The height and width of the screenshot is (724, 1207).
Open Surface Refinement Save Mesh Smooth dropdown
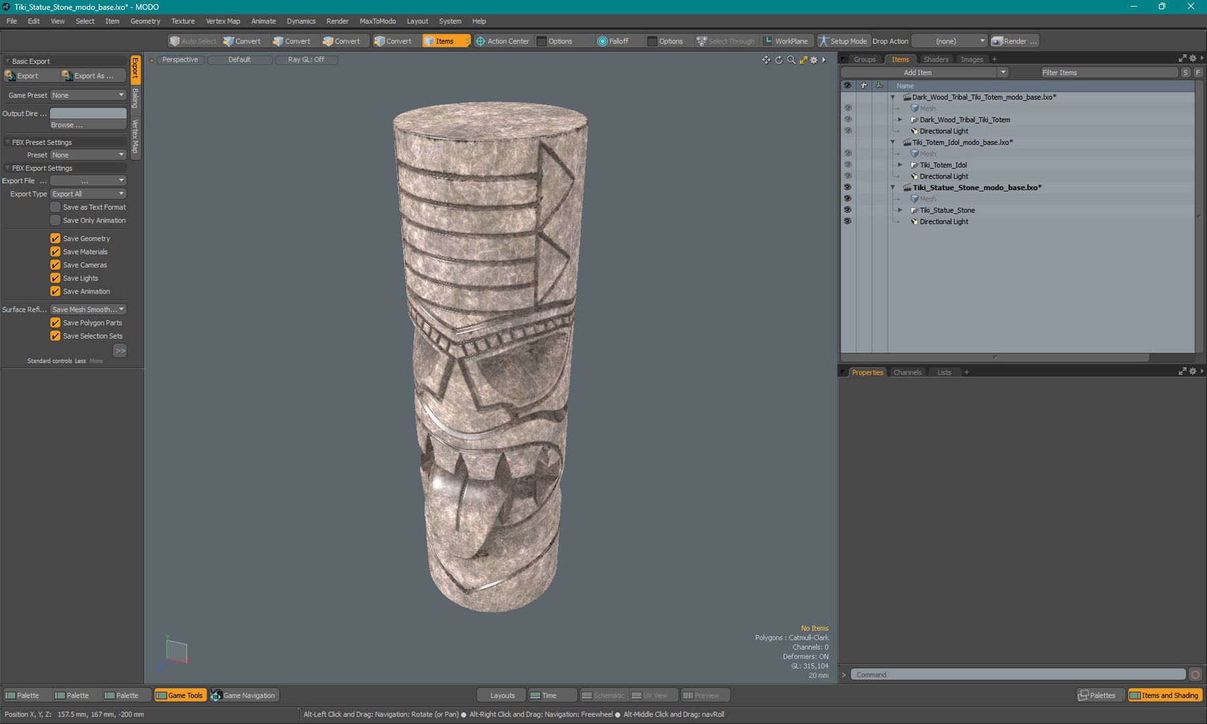(89, 309)
